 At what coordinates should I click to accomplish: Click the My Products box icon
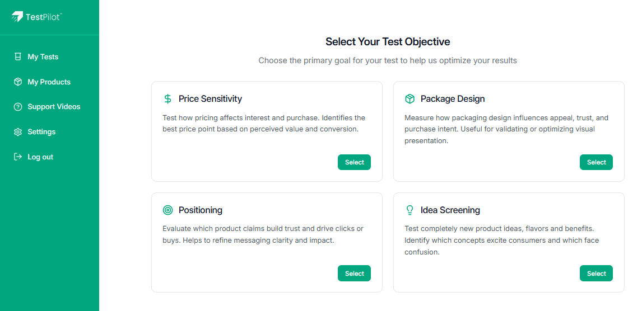click(x=17, y=82)
